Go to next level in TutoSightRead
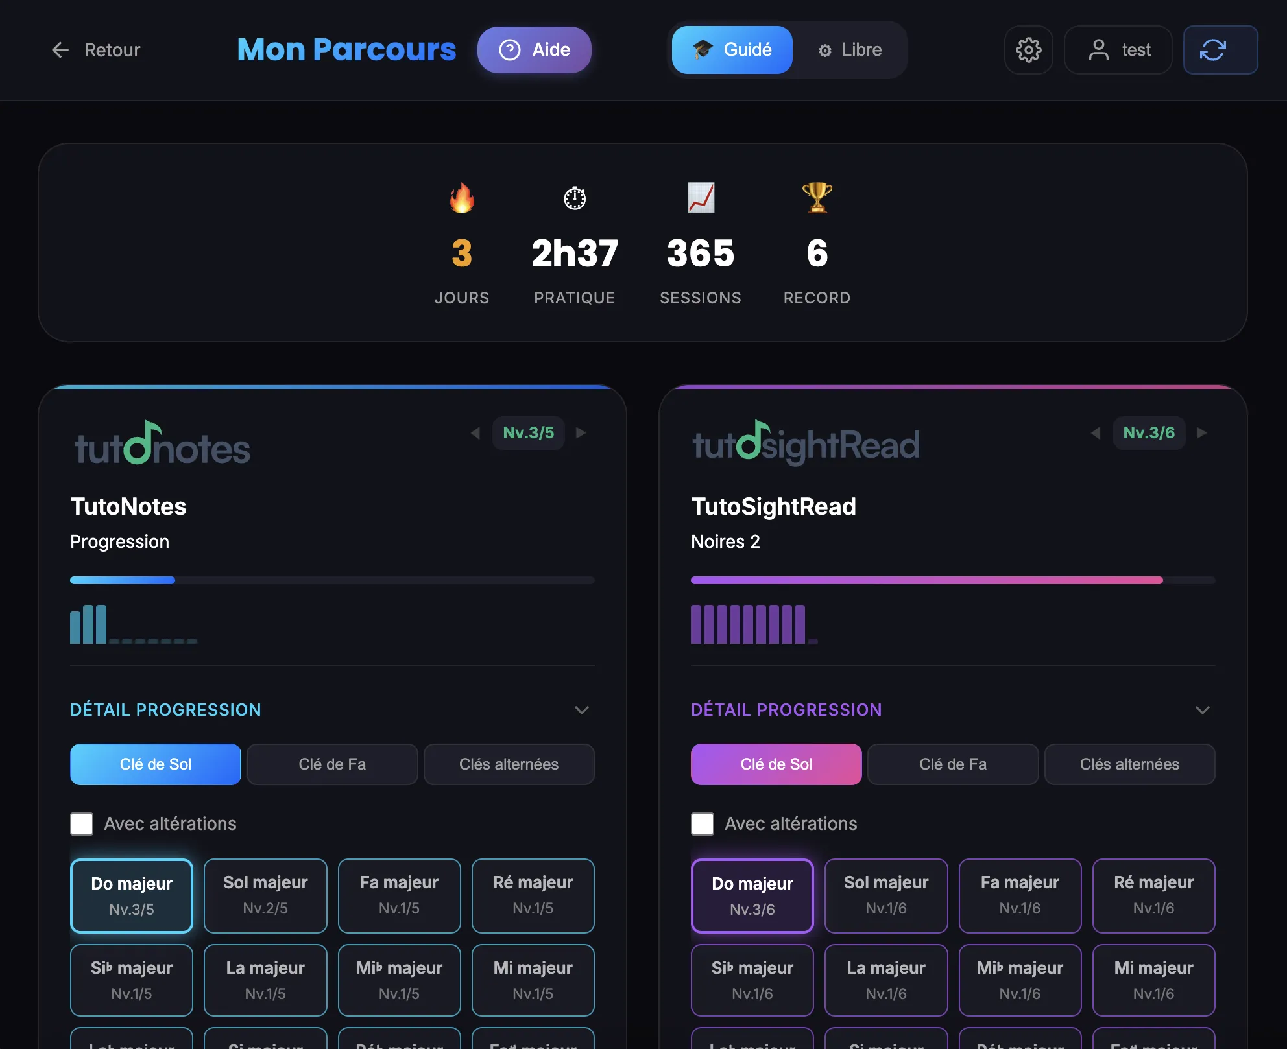 click(x=1202, y=433)
